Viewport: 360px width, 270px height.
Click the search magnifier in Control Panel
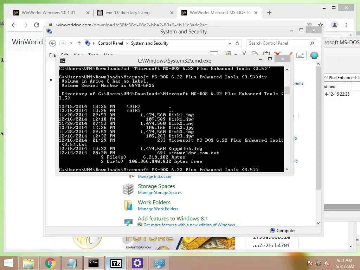[312, 43]
